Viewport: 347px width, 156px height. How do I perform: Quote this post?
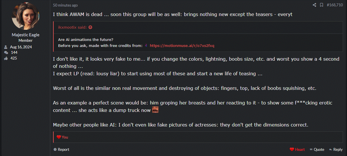[317, 149]
